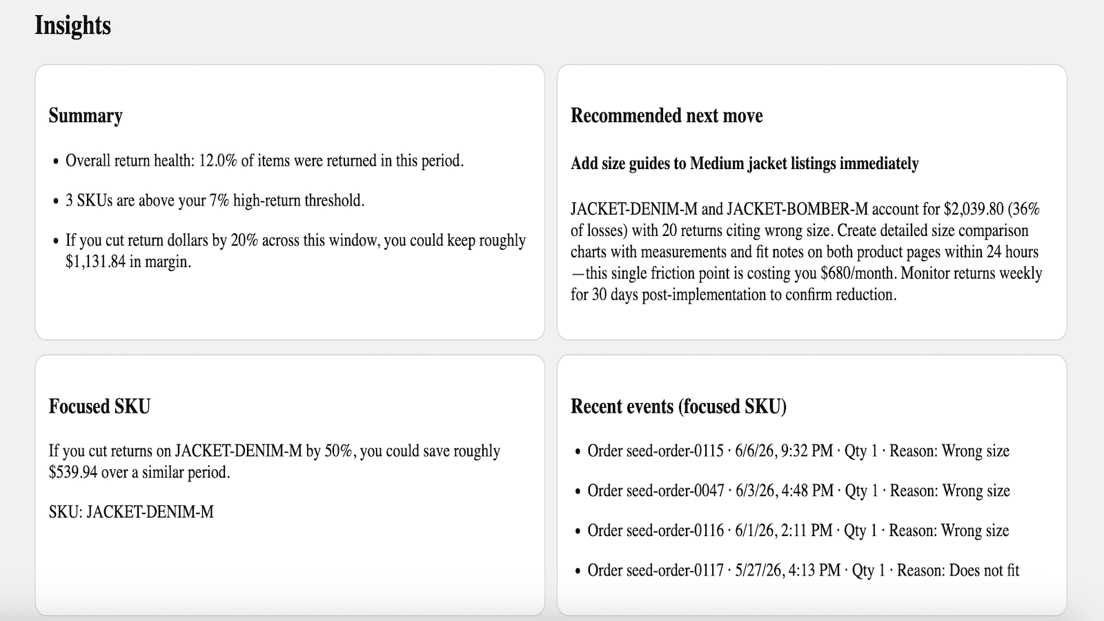Viewport: 1104px width, 621px height.
Task: Open the Recommended next move heading
Action: pos(667,115)
